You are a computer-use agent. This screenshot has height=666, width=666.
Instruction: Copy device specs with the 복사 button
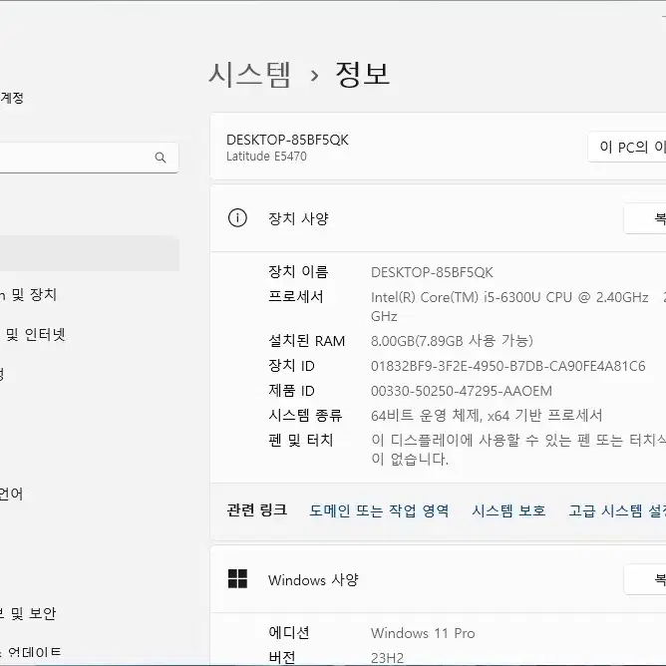645,218
